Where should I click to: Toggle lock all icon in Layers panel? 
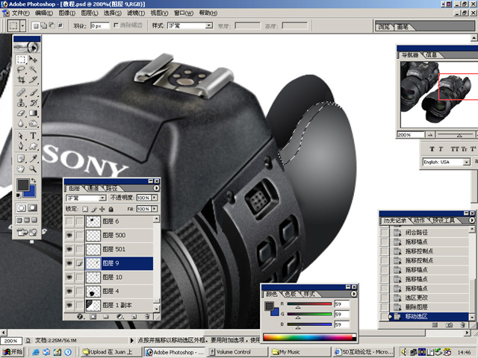[111, 209]
